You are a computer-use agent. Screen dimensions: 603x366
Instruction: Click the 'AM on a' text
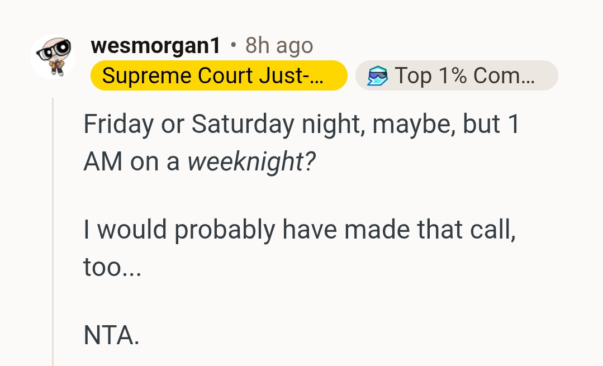tap(131, 162)
